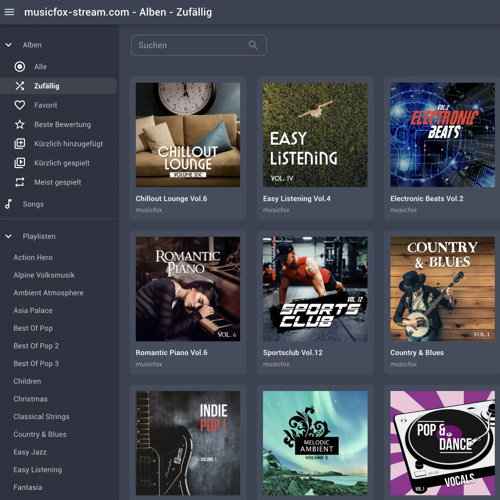Click the Alle disc icon

pyautogui.click(x=20, y=67)
